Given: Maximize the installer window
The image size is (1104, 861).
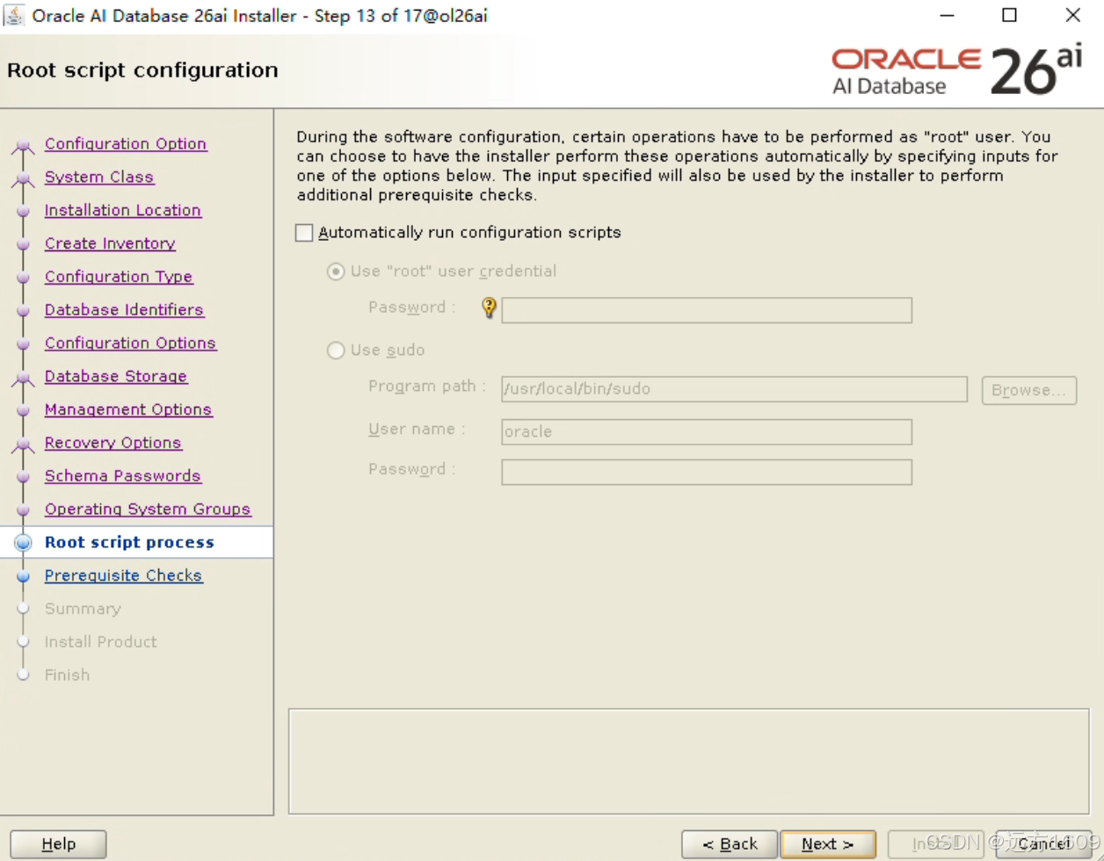Looking at the screenshot, I should coord(1010,16).
